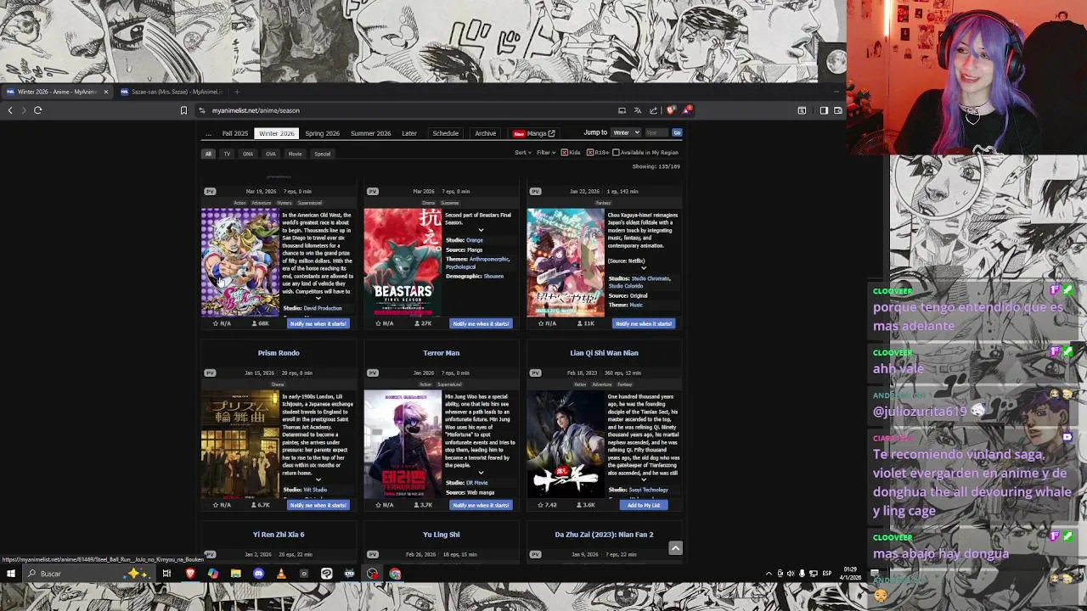1087x611 pixels.
Task: Close the Winter 2026 Anime tab
Action: pyautogui.click(x=106, y=92)
